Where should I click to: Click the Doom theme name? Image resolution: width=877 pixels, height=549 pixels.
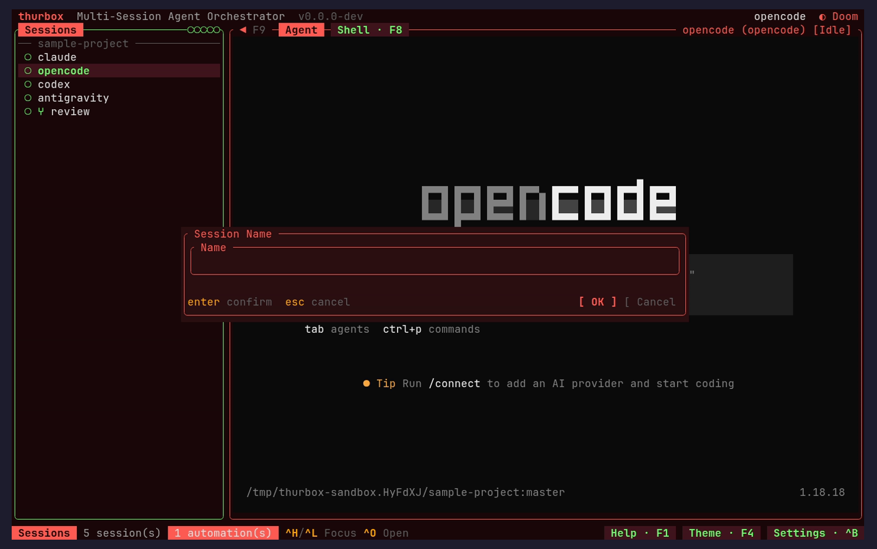845,16
